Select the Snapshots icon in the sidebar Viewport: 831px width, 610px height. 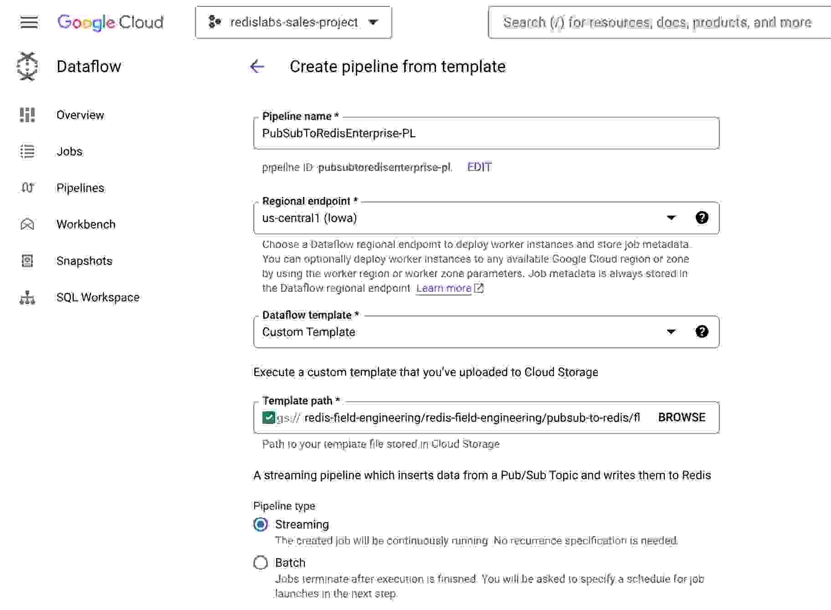pos(27,260)
